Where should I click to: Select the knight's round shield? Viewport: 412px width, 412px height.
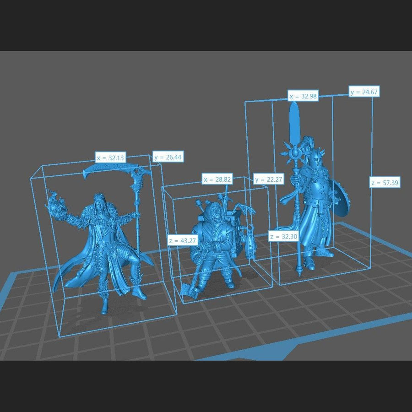coord(342,200)
